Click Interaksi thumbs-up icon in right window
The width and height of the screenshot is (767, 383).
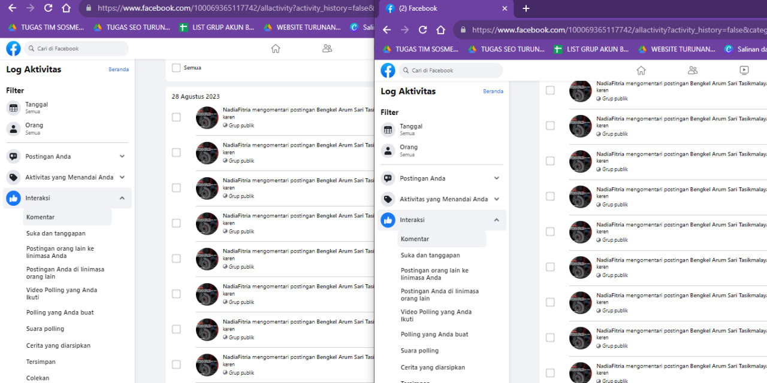[x=388, y=220]
